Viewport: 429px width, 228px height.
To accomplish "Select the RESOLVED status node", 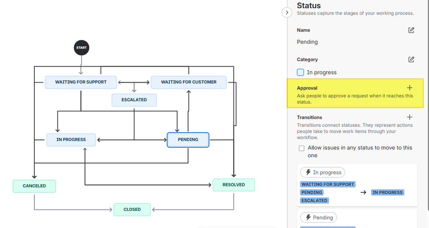I will pos(234,185).
